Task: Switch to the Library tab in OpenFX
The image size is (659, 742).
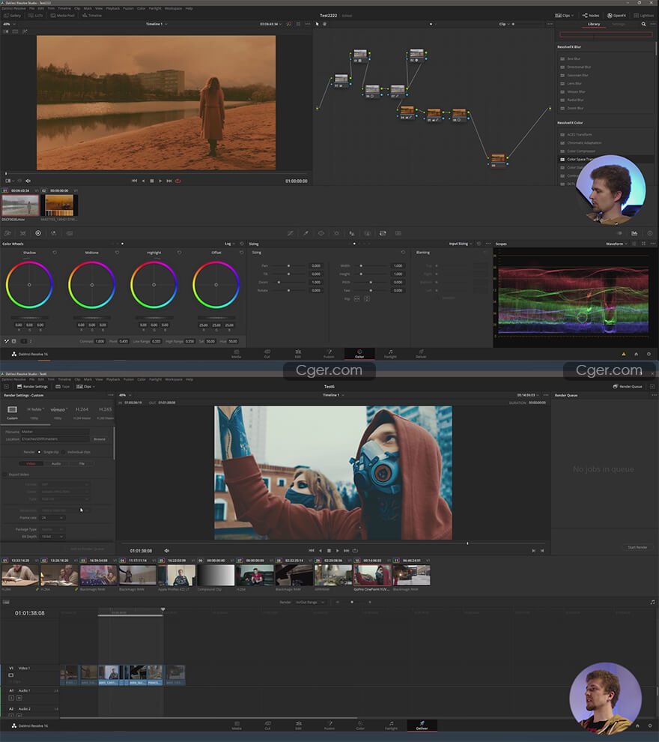Action: click(594, 24)
